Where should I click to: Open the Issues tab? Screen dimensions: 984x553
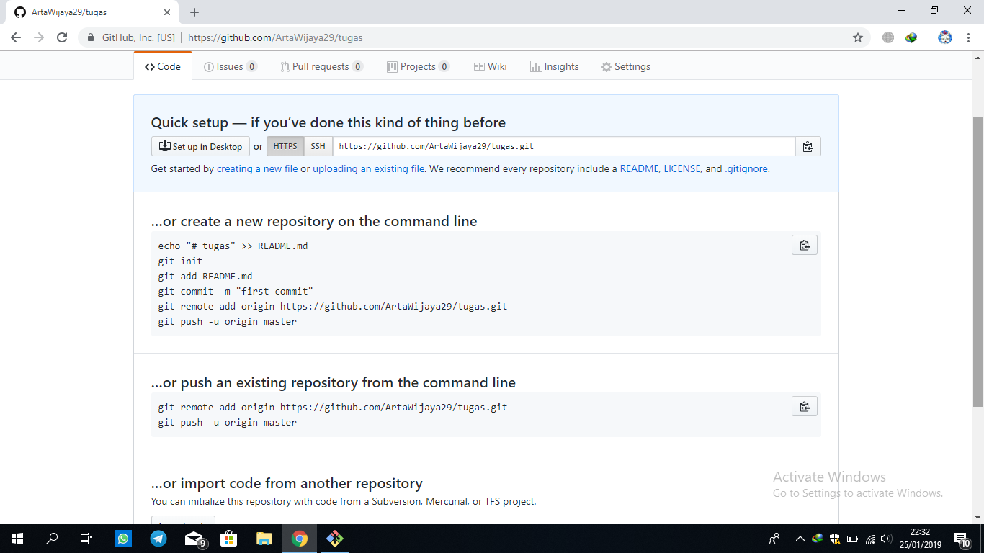point(231,66)
